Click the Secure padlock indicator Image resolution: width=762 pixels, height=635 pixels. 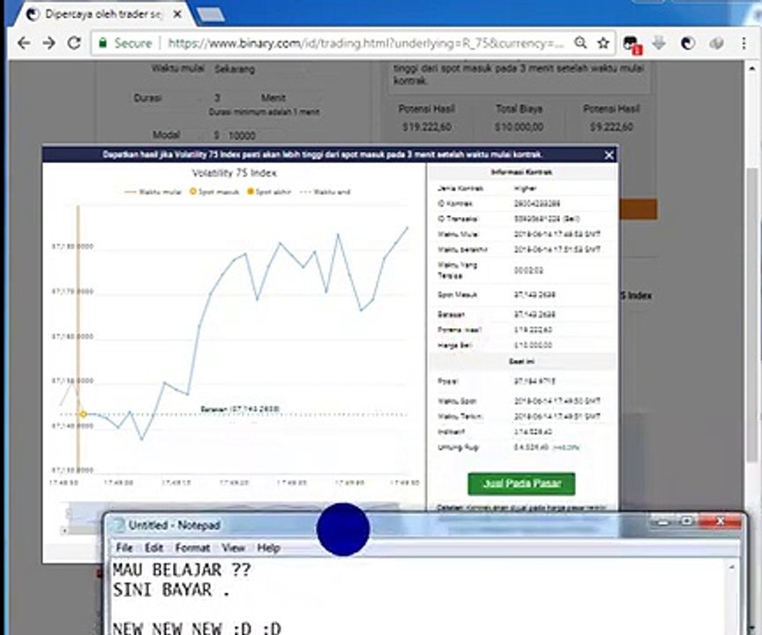[x=125, y=43]
